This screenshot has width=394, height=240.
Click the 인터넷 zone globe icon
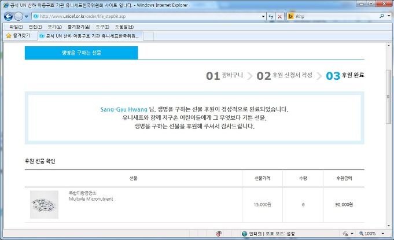tap(244, 234)
